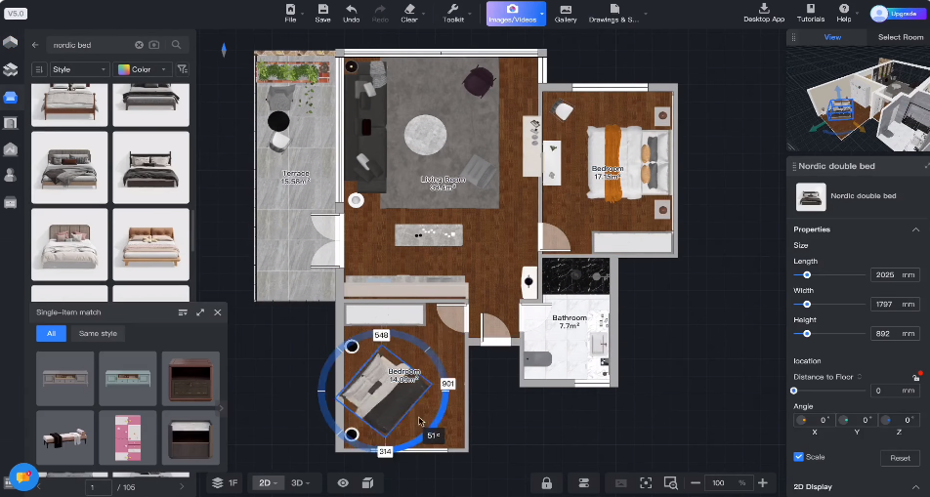Screen dimensions: 930x497
Task: Collapse the Properties section
Action: [915, 229]
